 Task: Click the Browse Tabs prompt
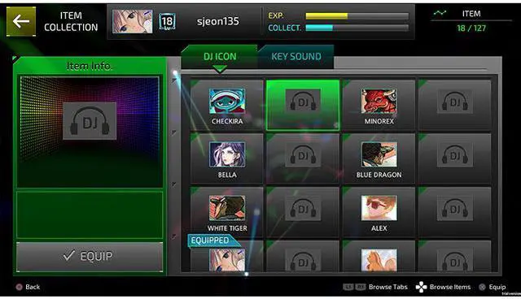pyautogui.click(x=375, y=287)
